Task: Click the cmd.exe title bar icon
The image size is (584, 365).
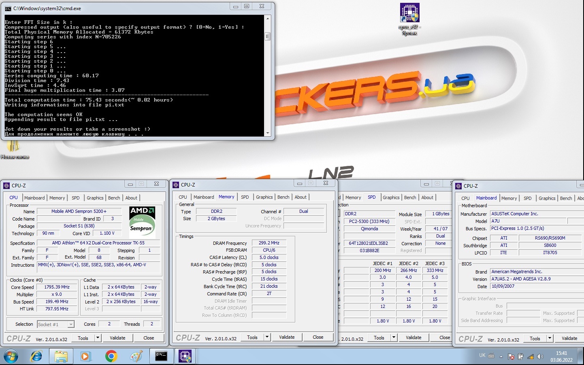Action: [x=7, y=8]
